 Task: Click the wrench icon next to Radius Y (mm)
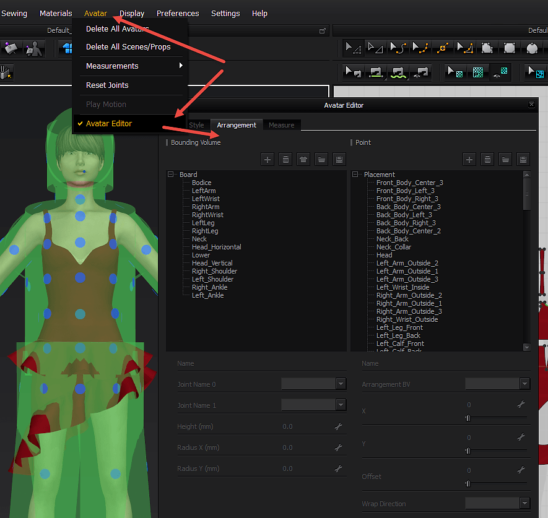tap(338, 468)
